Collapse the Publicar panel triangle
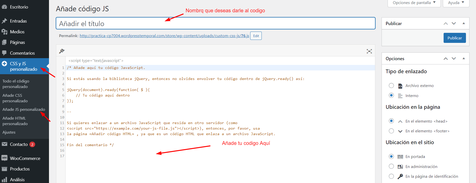Image resolution: width=476 pixels, height=183 pixels. point(464,23)
